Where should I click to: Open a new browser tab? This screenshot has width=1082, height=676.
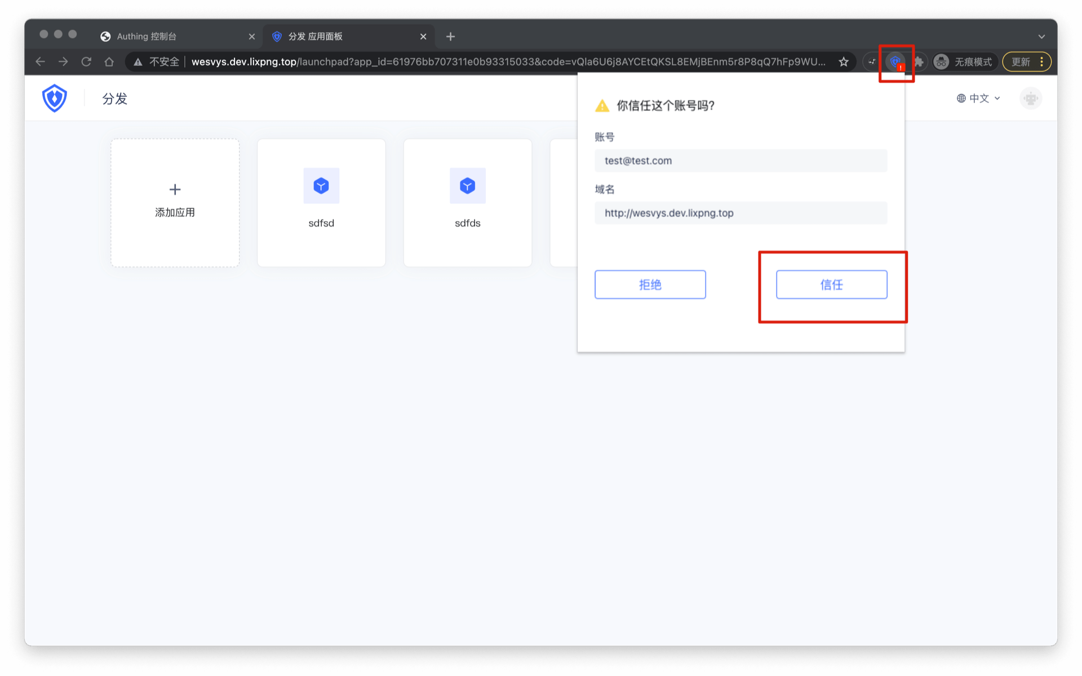450,37
